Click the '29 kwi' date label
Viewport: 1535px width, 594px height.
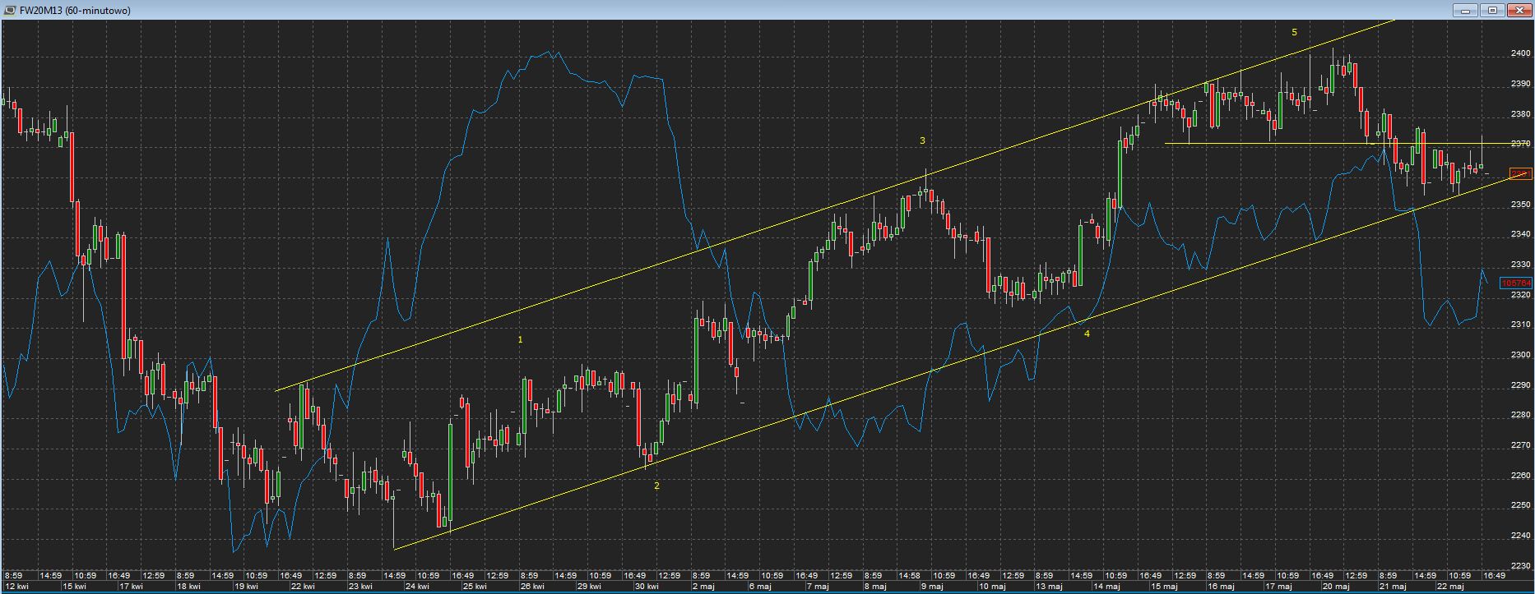point(589,587)
